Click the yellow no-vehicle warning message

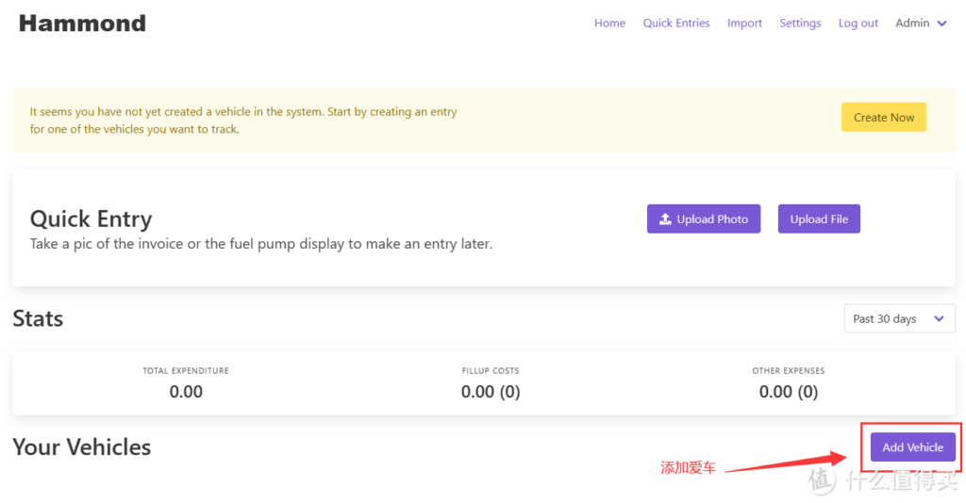click(243, 121)
